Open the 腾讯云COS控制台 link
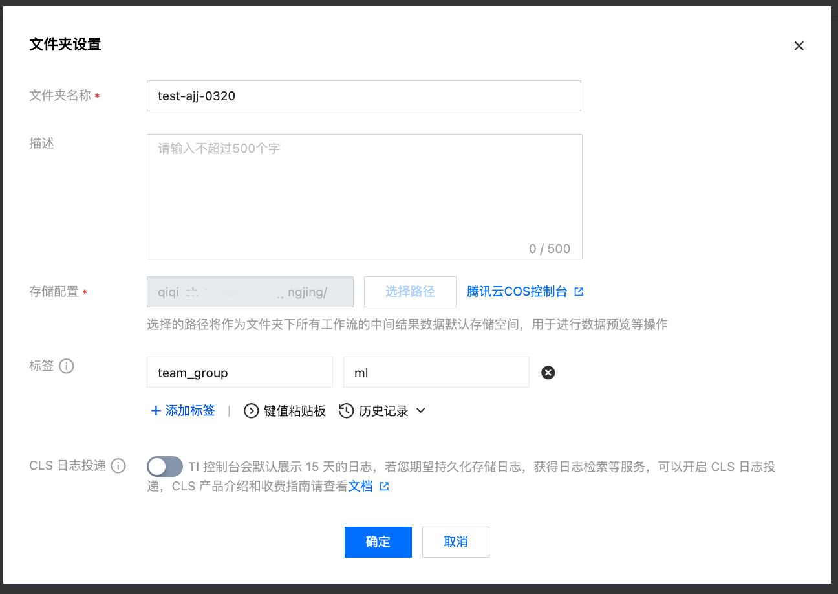 517,292
